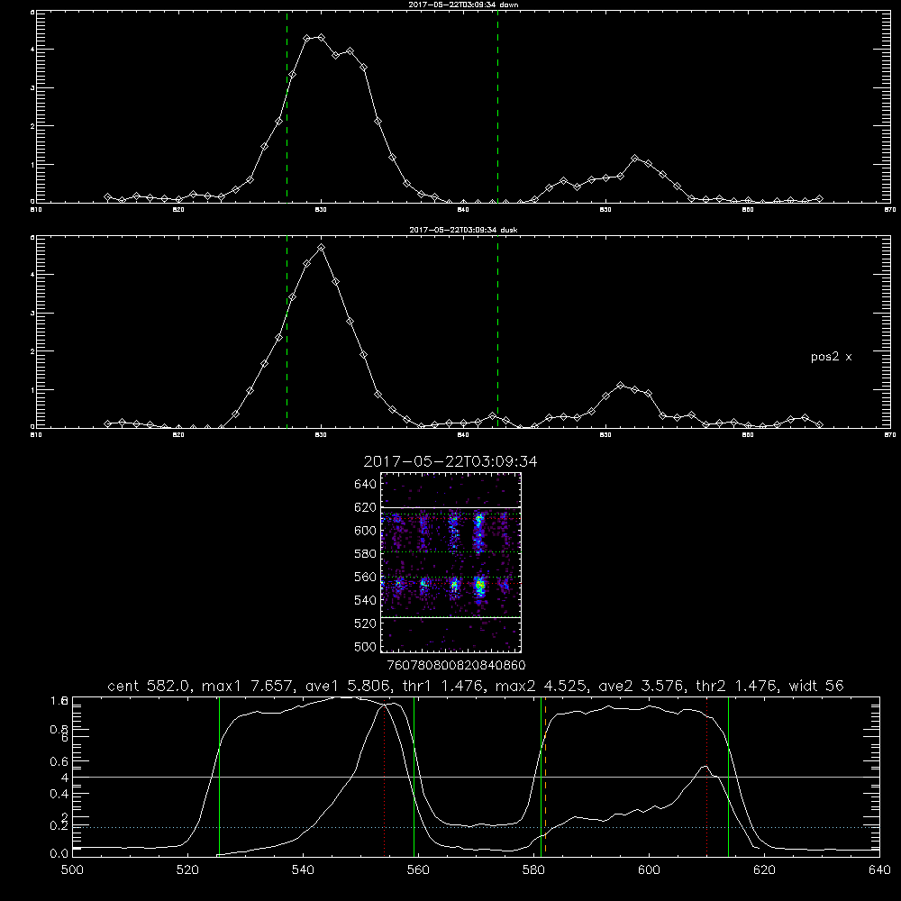Click the '600' y-axis label of spectral image
901x901 pixels.
[x=366, y=531]
